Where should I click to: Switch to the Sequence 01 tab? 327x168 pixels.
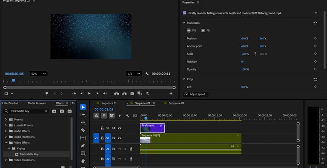coord(109,103)
